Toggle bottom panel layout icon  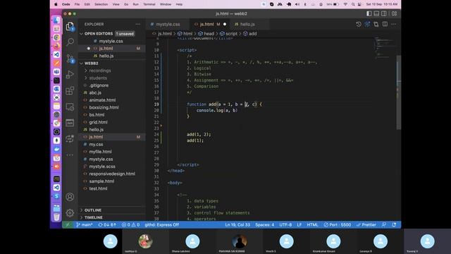tap(376, 13)
